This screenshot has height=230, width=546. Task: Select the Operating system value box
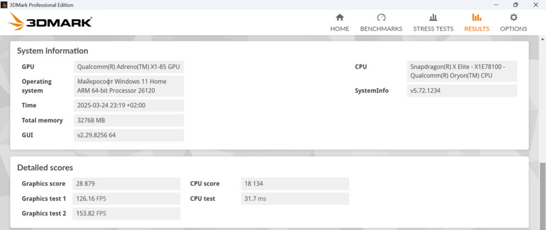129,86
